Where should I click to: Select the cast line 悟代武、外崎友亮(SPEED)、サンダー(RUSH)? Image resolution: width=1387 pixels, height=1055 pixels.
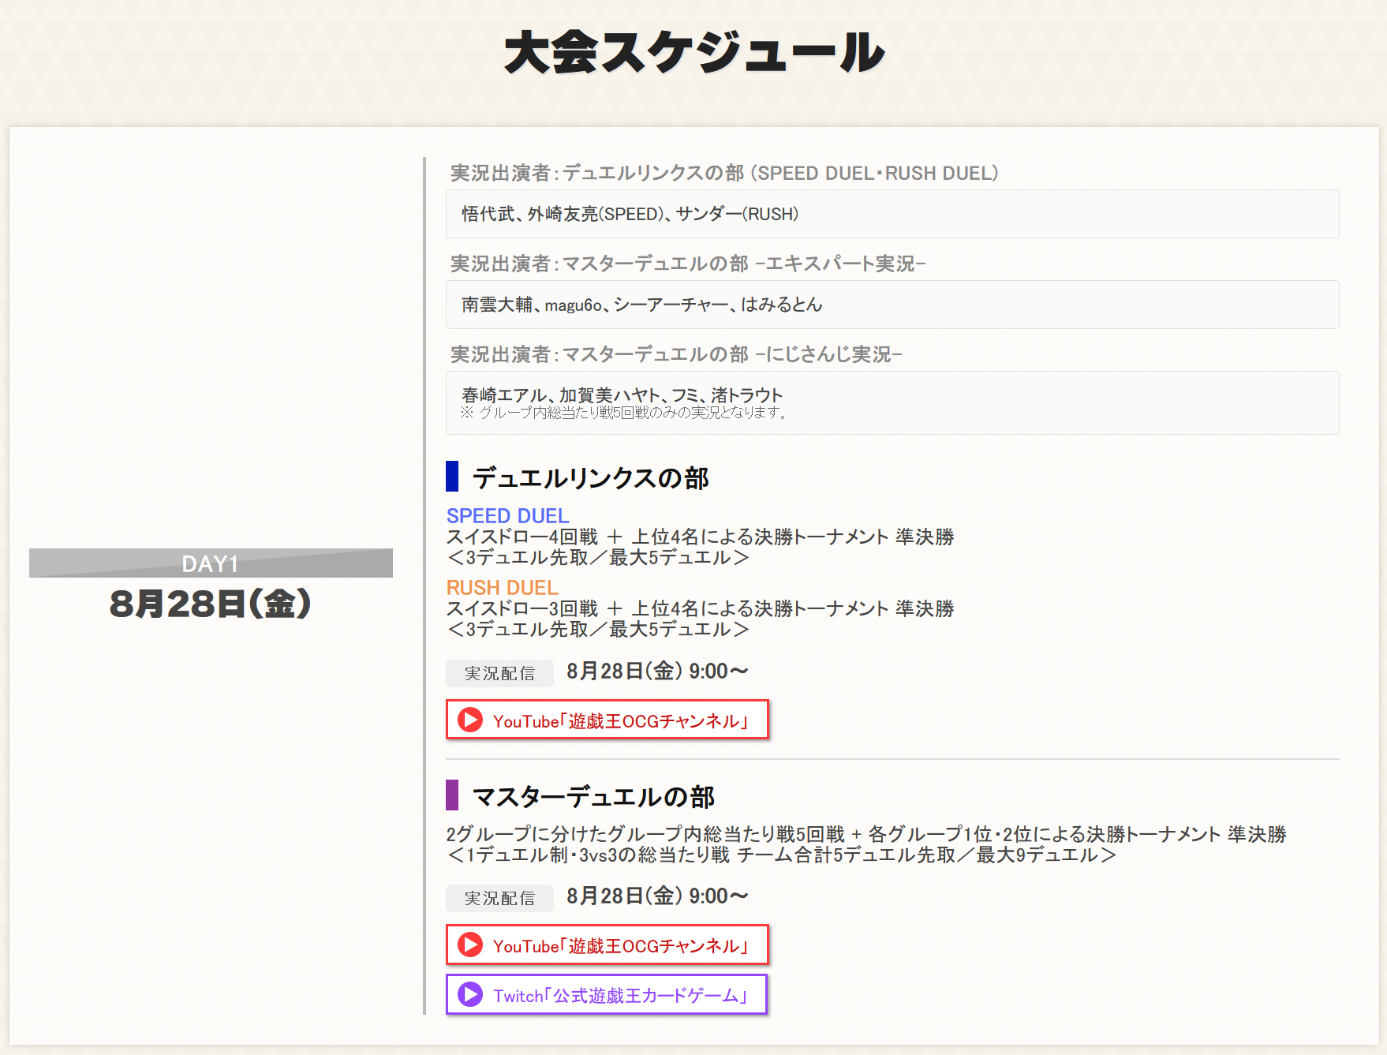[x=630, y=214]
